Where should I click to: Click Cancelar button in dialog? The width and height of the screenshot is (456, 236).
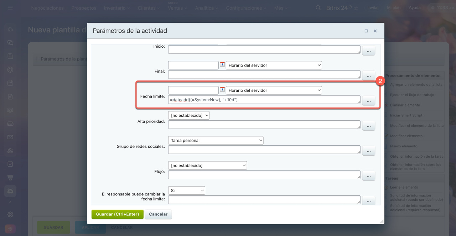tap(158, 214)
